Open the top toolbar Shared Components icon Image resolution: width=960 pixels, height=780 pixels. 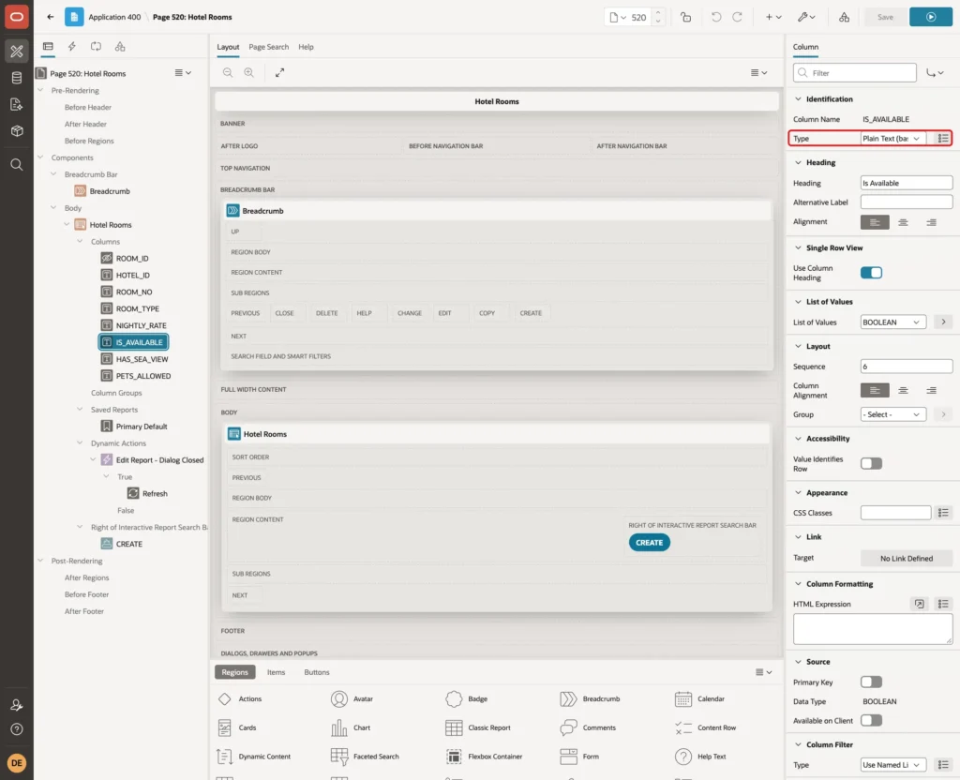tap(845, 17)
